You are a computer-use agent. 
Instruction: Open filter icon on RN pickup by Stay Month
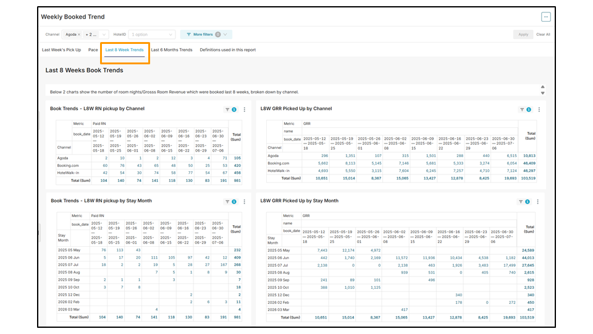pos(227,202)
